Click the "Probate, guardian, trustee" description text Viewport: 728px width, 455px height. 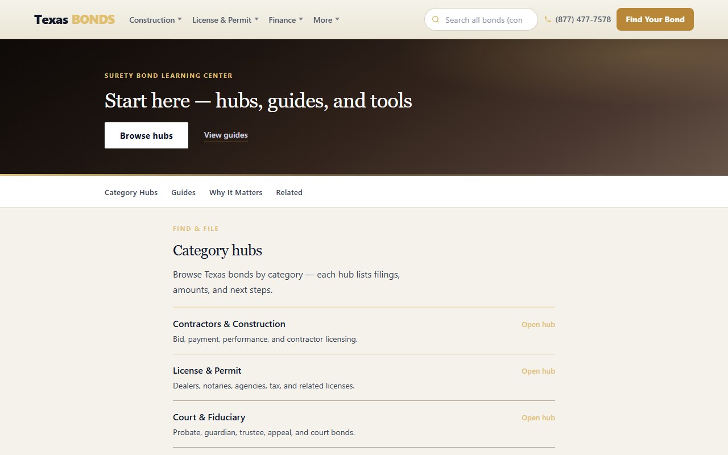(264, 432)
